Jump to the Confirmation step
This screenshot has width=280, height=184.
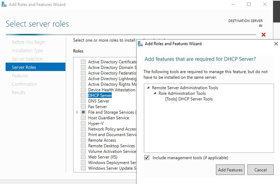tap(25, 84)
